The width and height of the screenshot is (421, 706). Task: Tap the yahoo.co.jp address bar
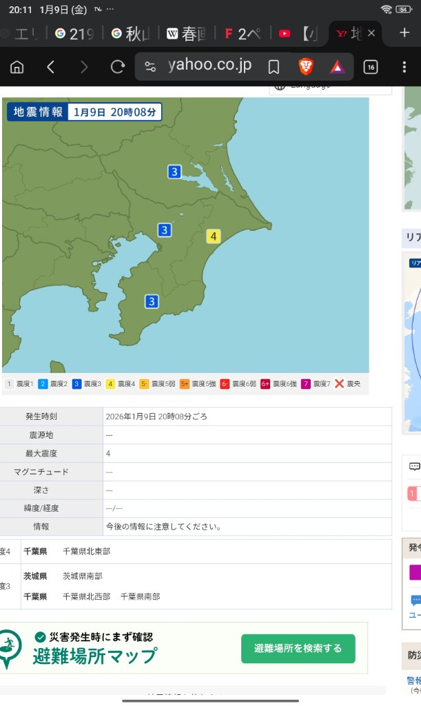209,66
